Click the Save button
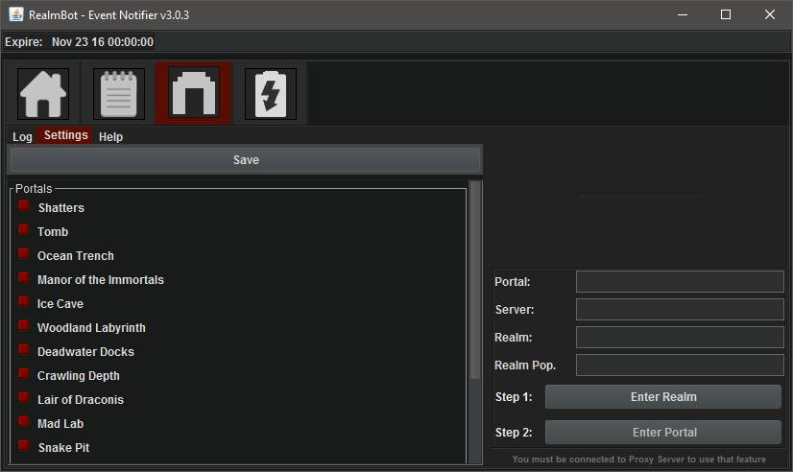This screenshot has width=793, height=472. (x=245, y=160)
